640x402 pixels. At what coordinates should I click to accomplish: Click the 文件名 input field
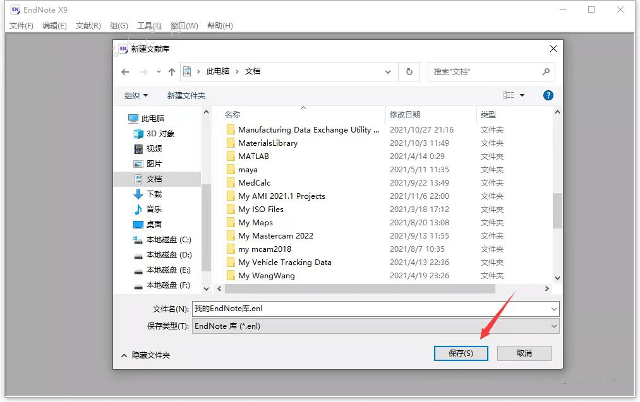tap(371, 309)
